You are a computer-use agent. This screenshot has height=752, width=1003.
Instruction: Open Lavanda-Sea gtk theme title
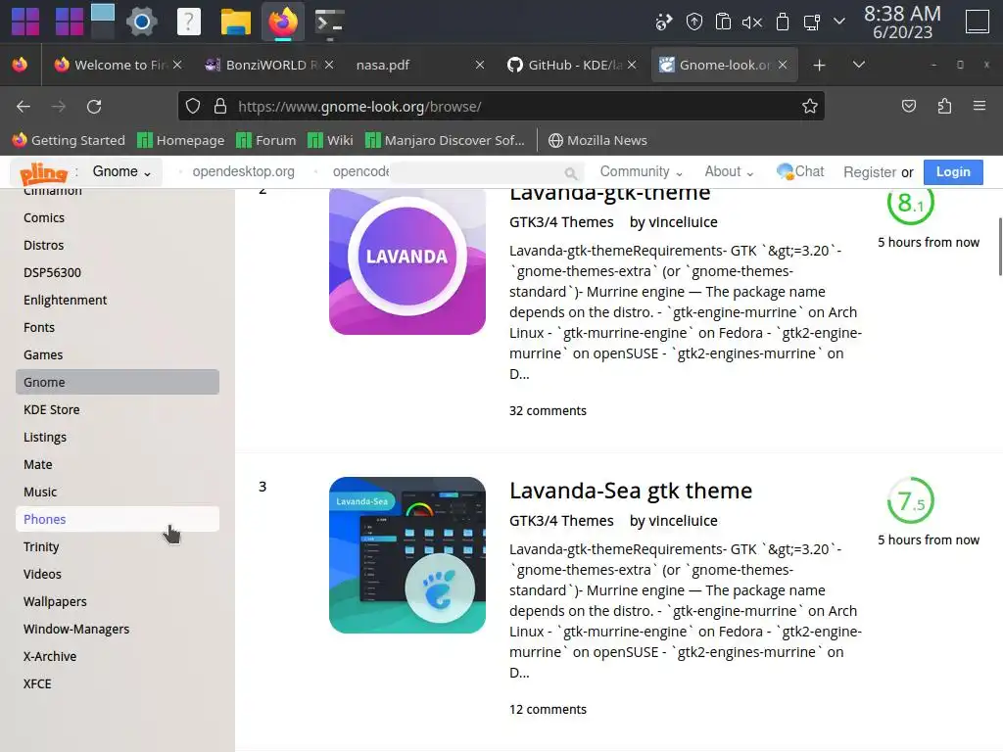coord(631,491)
